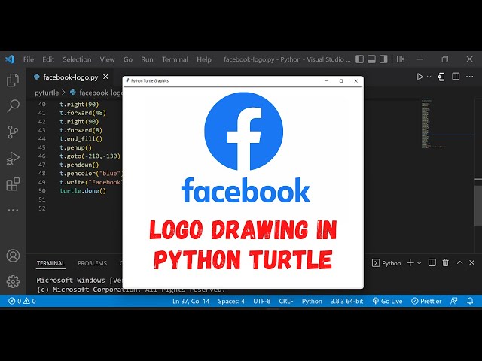482x361 pixels.
Task: Expand the run options dropdown arrow
Action: point(429,77)
